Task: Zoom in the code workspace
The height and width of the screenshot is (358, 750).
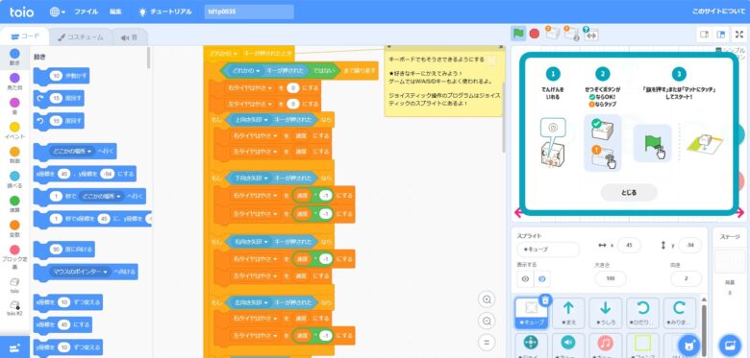Action: [x=487, y=299]
